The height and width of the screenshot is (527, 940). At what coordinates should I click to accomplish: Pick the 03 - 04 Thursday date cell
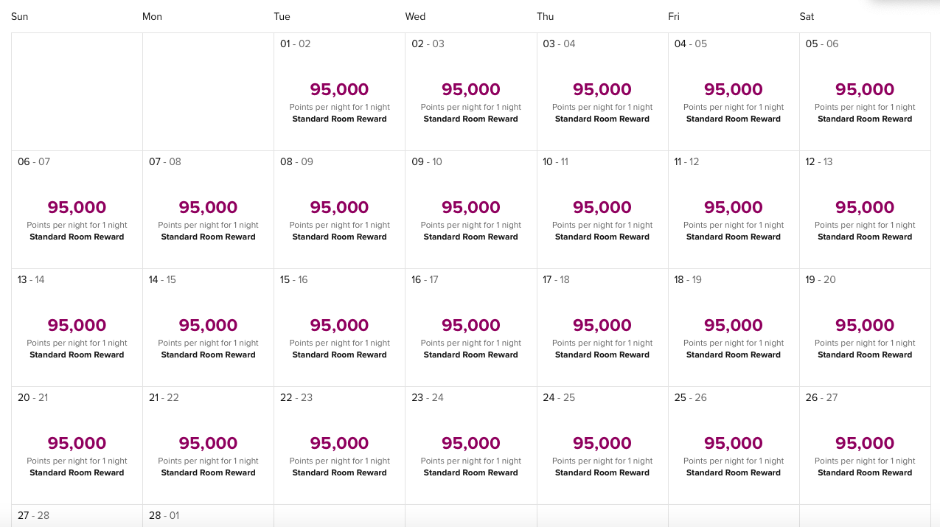click(602, 92)
